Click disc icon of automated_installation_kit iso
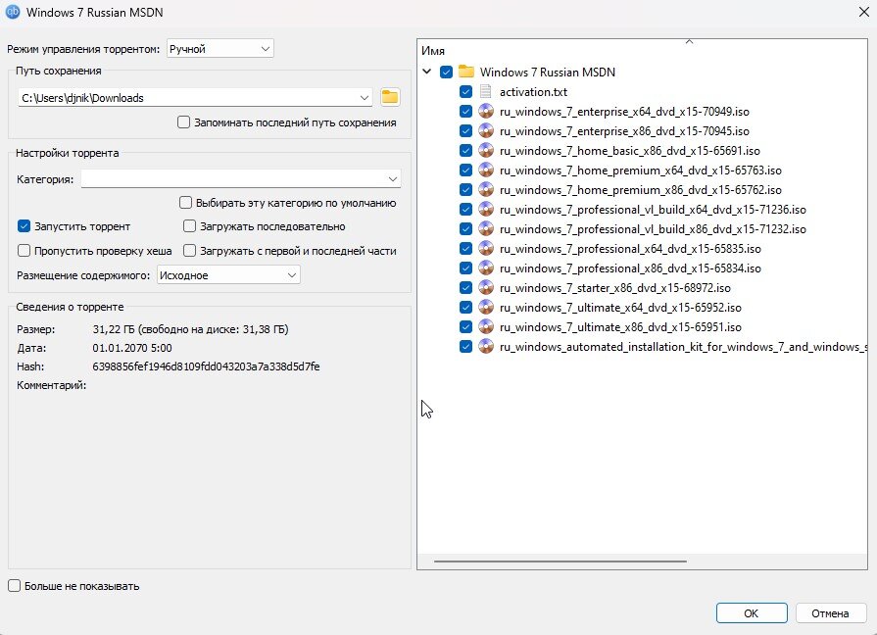This screenshot has width=877, height=635. pos(486,346)
